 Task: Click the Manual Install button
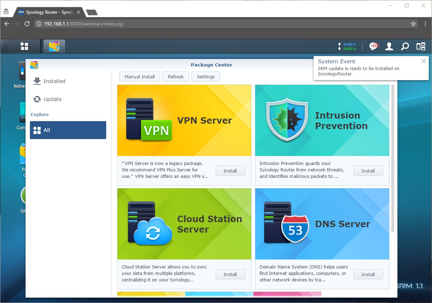(140, 77)
